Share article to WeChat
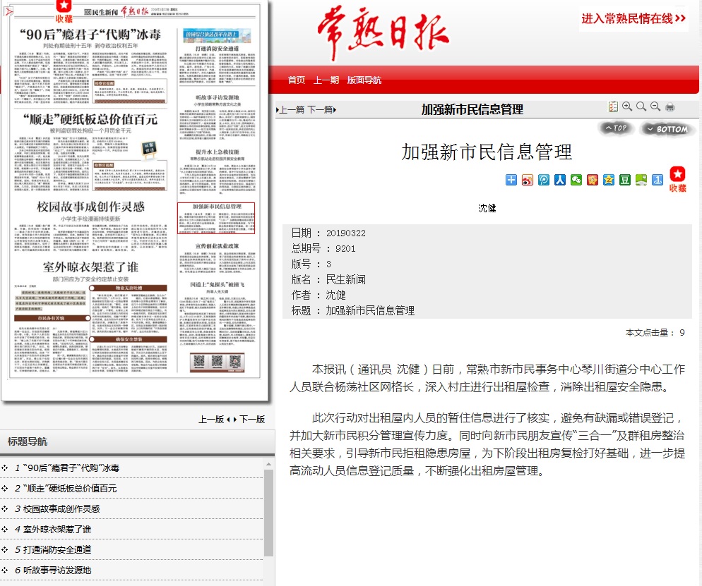 click(576, 180)
